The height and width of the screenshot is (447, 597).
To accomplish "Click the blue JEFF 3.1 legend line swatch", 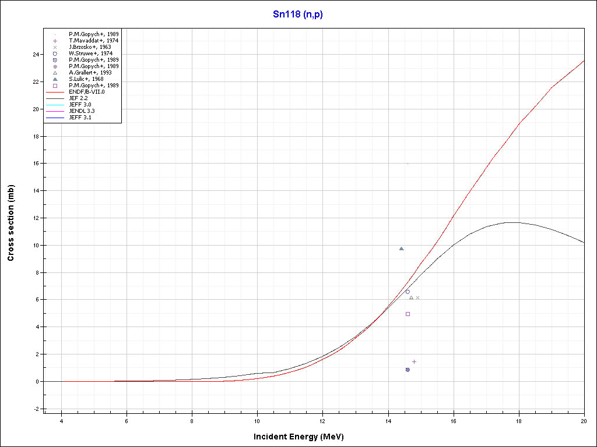I will point(55,118).
